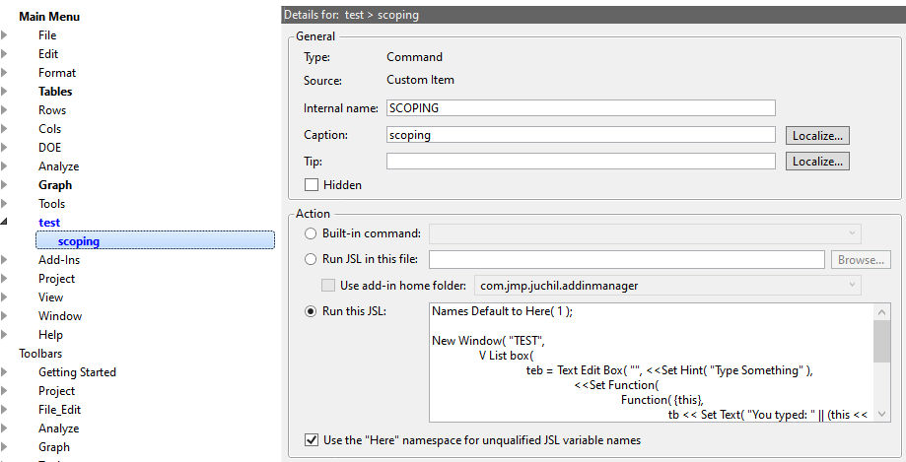Expand the Add-Ins tree node
The image size is (906, 462).
tap(5, 260)
